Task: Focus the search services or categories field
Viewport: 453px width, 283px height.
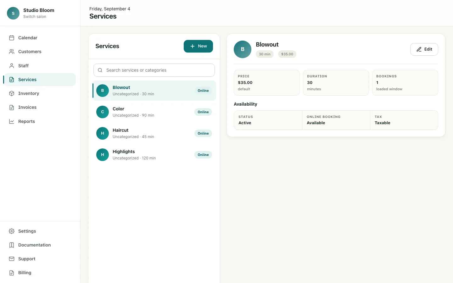Action: click(154, 70)
